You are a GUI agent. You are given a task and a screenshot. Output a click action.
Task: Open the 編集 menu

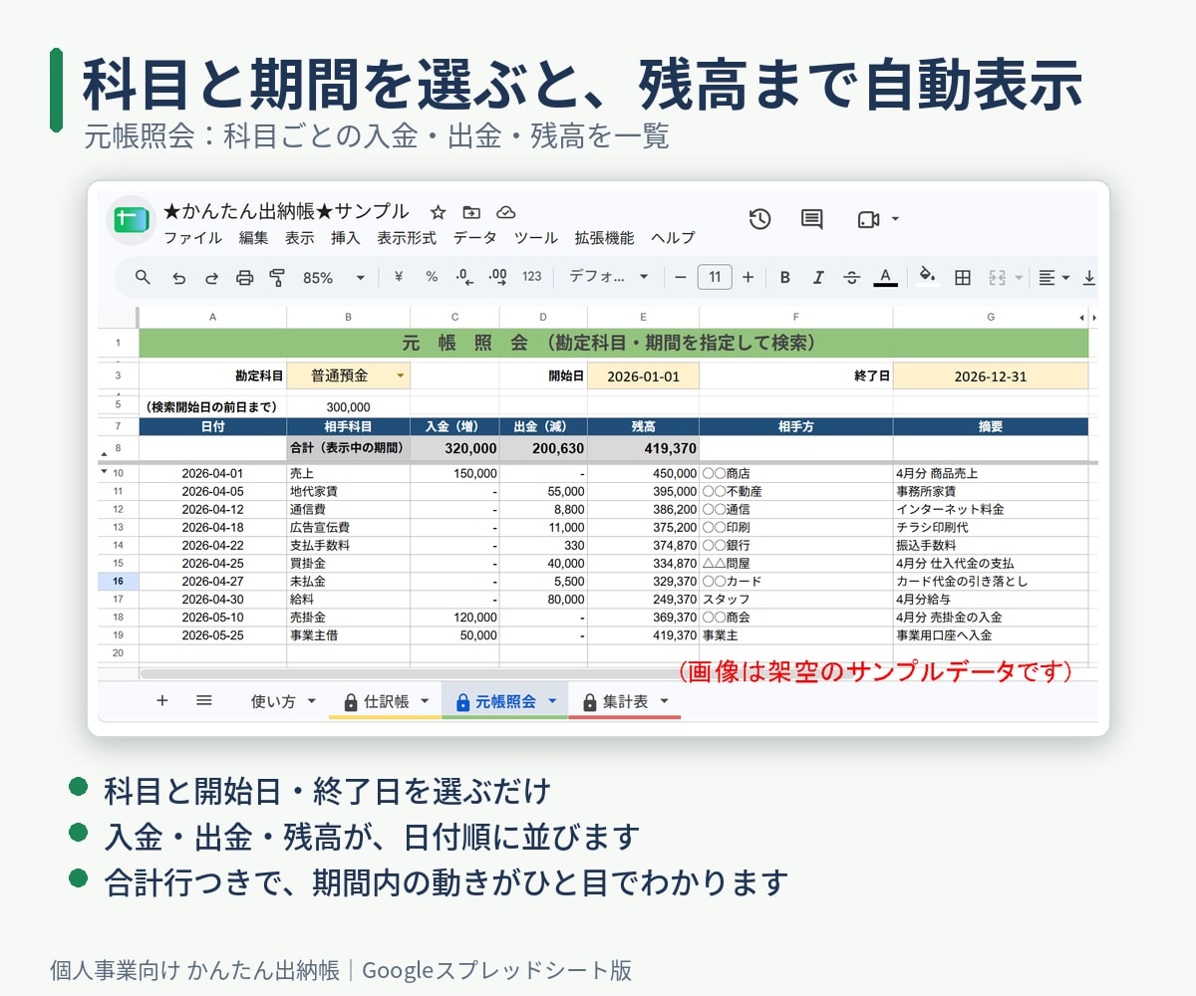pos(253,238)
